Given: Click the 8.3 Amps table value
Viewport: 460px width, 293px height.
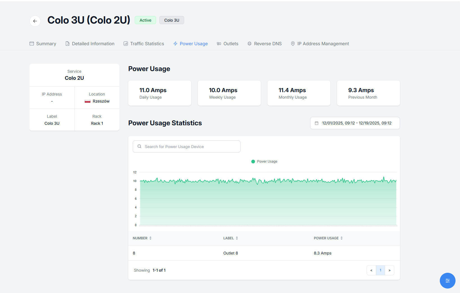Looking at the screenshot, I should [322, 253].
